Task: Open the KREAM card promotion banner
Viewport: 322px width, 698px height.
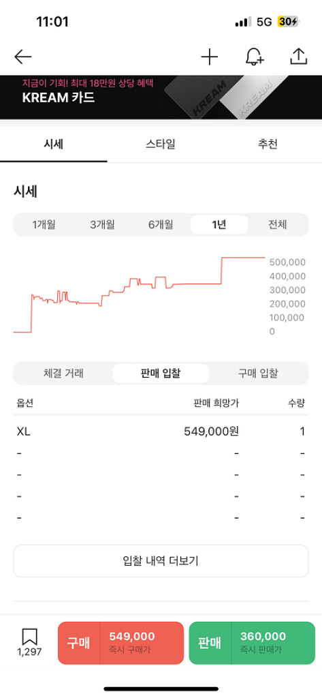Action: [161, 97]
